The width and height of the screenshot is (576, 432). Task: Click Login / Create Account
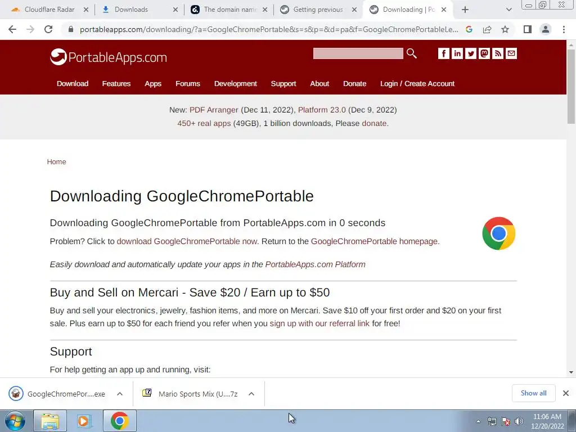pyautogui.click(x=417, y=84)
